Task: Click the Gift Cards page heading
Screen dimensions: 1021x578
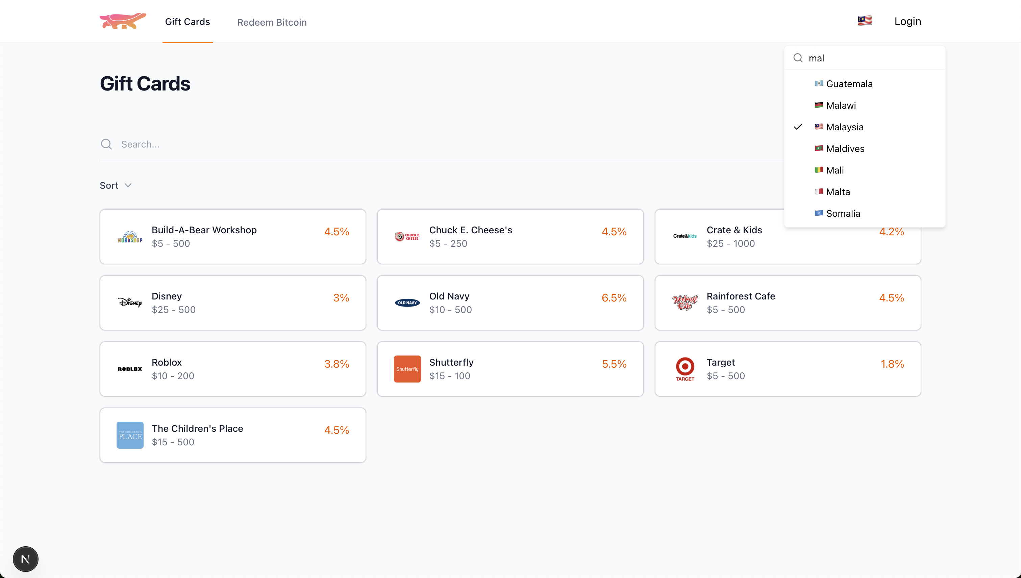Action: [x=145, y=83]
